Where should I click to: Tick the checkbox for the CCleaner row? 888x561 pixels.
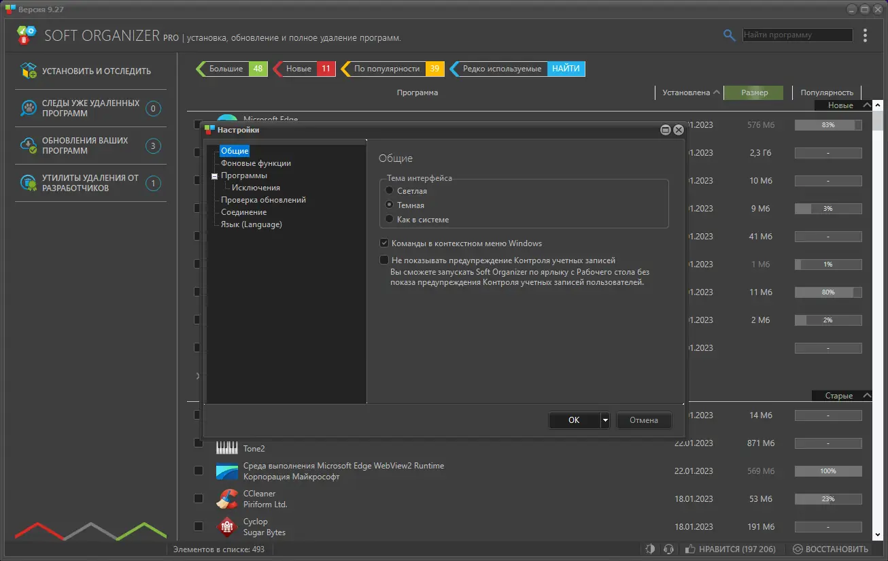tap(198, 498)
